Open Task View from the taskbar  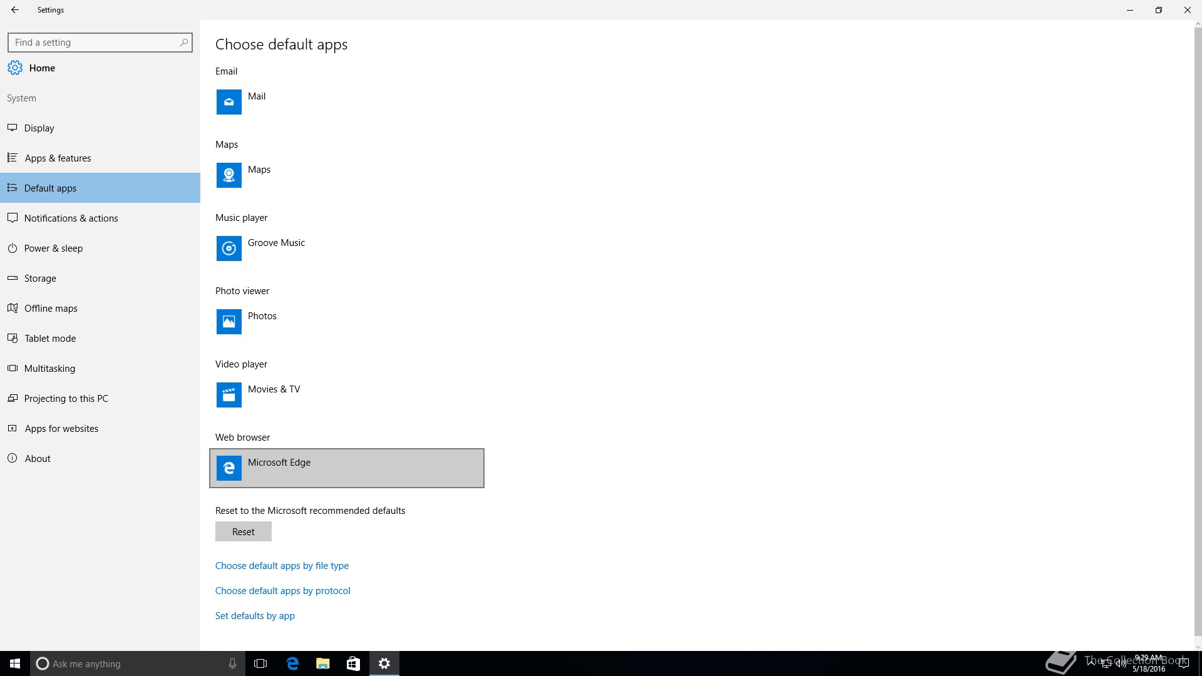260,663
